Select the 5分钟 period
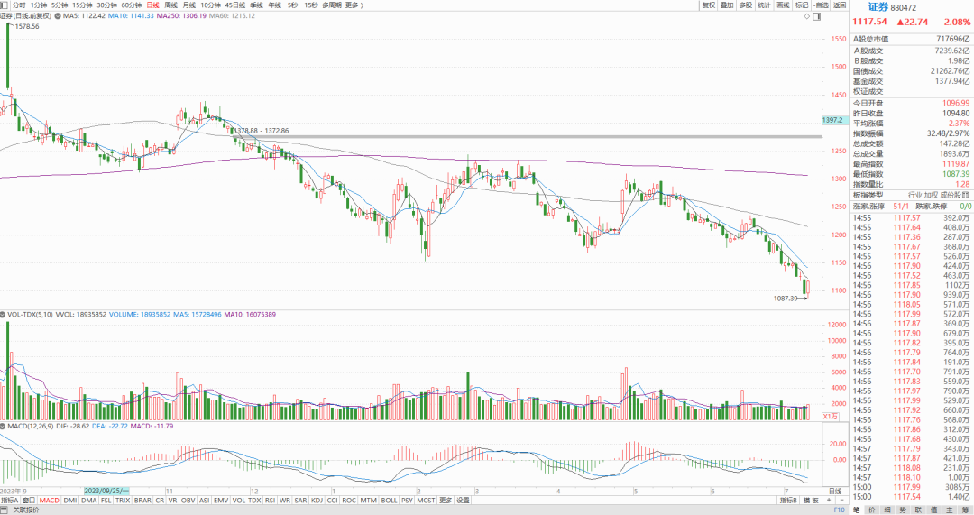 click(60, 5)
